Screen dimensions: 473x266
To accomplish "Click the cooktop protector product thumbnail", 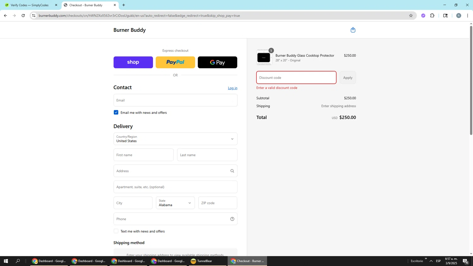I will [x=264, y=57].
